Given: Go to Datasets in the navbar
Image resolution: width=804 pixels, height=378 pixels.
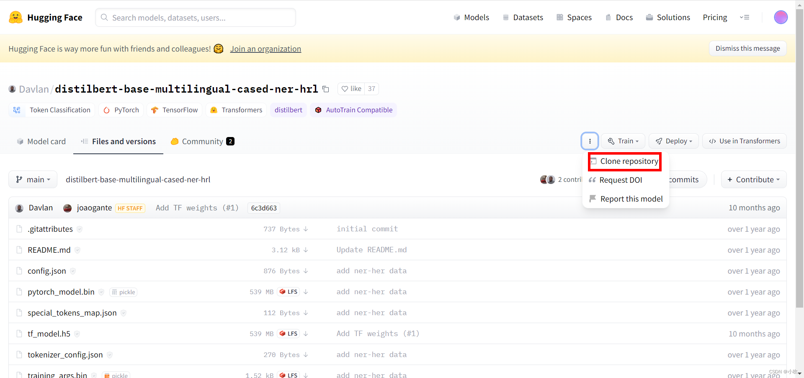Looking at the screenshot, I should point(523,17).
